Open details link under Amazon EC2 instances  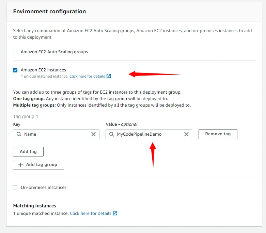point(87,76)
